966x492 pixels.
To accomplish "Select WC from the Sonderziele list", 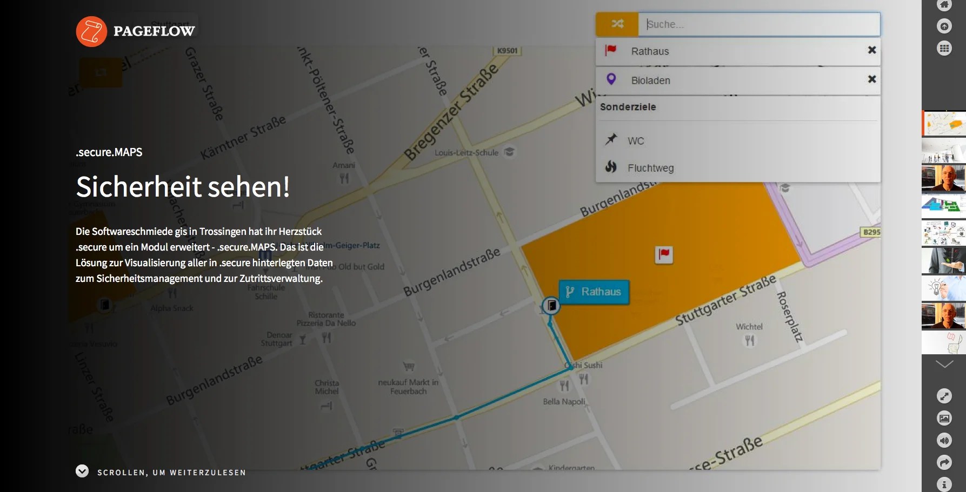I will (635, 140).
